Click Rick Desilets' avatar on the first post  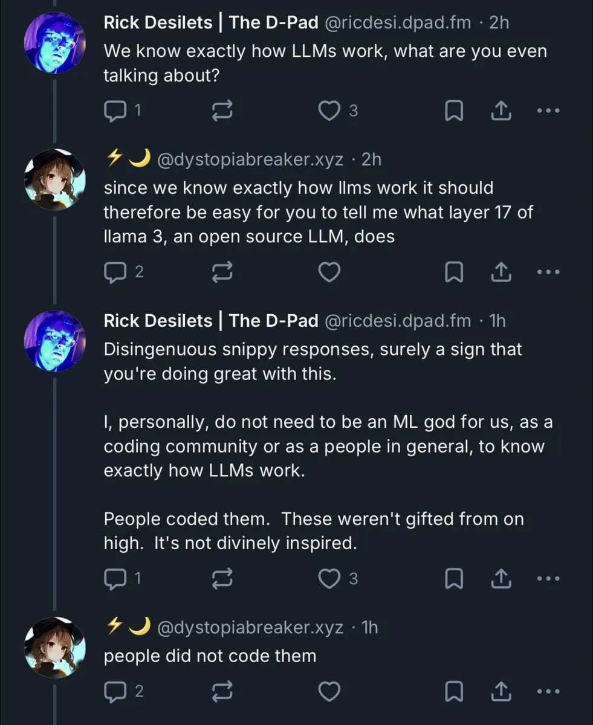(54, 42)
